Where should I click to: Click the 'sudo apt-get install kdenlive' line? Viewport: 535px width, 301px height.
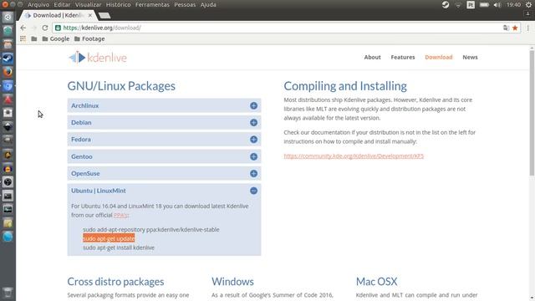coord(119,247)
